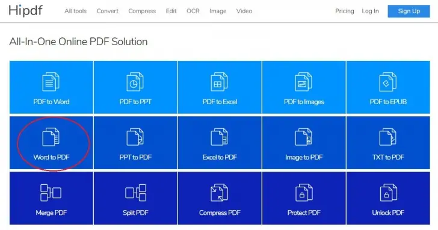Image resolution: width=438 pixels, height=230 pixels.
Task: Select the Split PDF tool icon
Action: coord(135,193)
